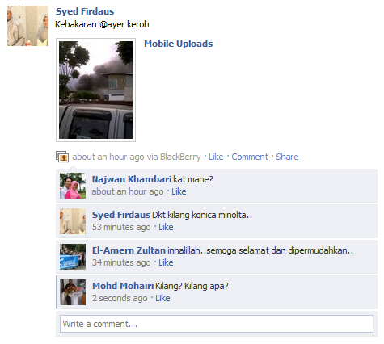
Task: Click the photo album icon beside the timestamp
Action: [x=62, y=157]
